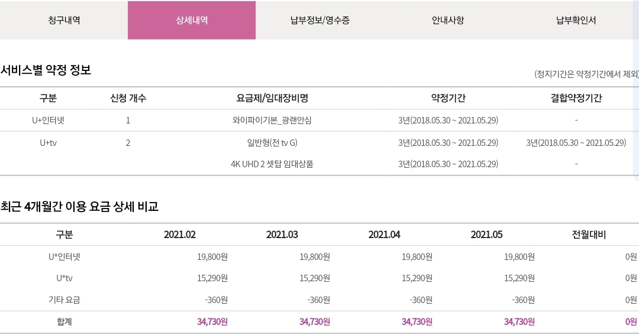Viewport: 639px width, 335px height.
Task: Open the 납부확인서 tab
Action: pos(576,20)
